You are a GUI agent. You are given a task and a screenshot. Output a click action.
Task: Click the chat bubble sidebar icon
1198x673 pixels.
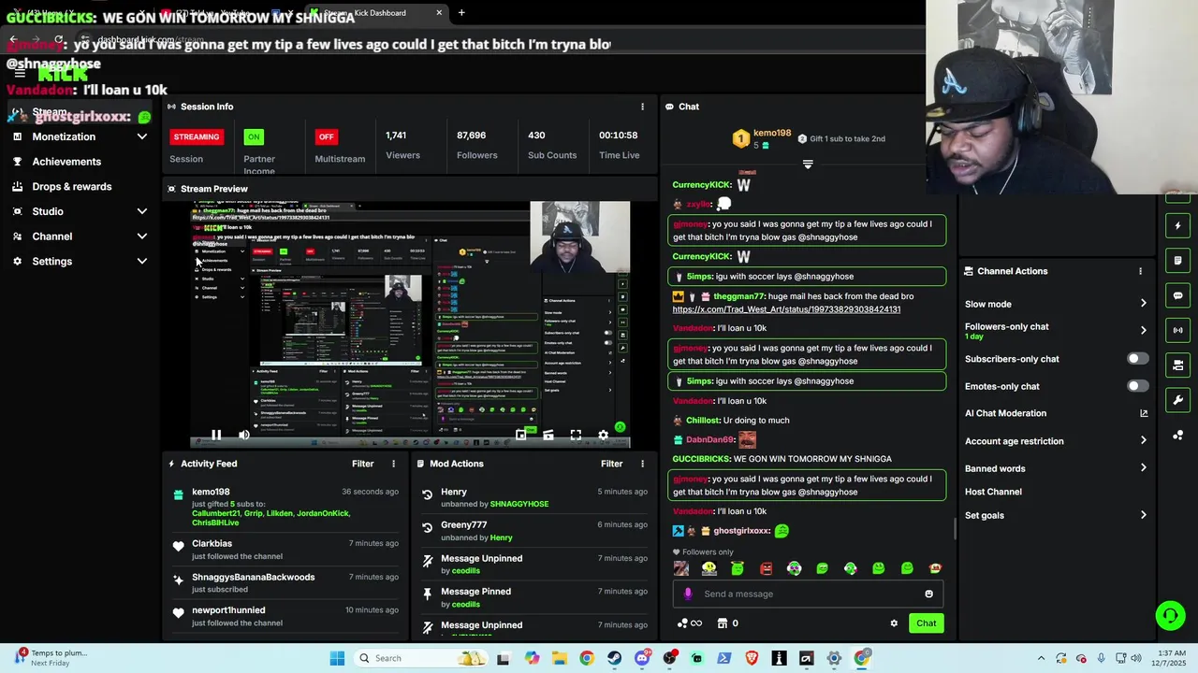coord(1178,295)
